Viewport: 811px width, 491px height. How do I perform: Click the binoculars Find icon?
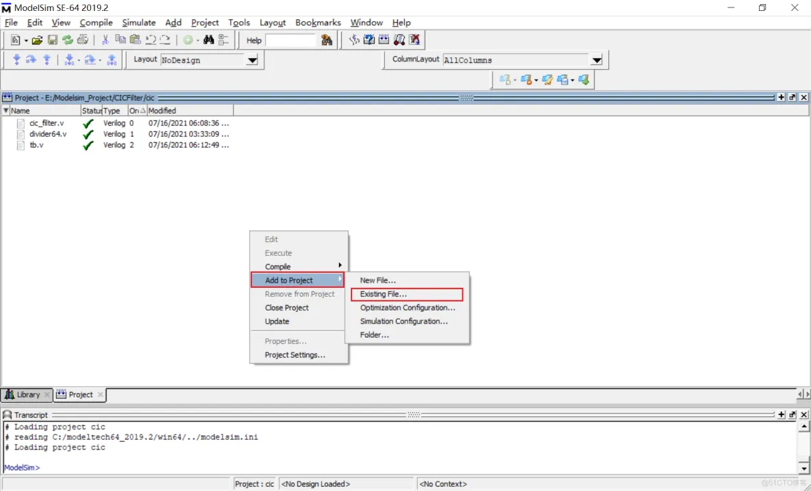[x=208, y=40]
